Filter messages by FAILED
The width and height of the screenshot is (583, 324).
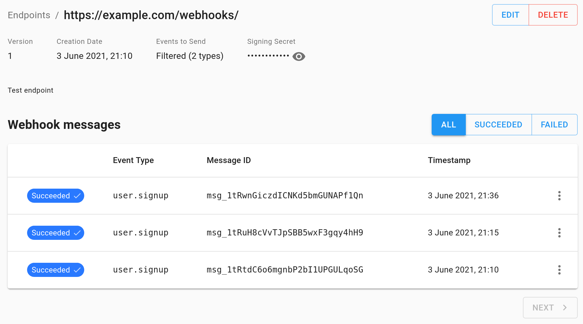(x=554, y=125)
